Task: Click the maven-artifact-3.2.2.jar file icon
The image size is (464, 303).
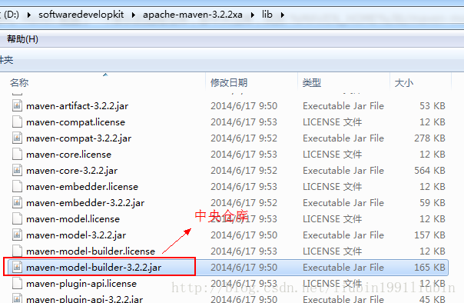Action: click(x=17, y=105)
